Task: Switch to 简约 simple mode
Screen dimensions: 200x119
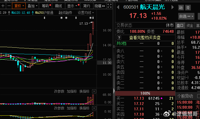Action: point(86,6)
